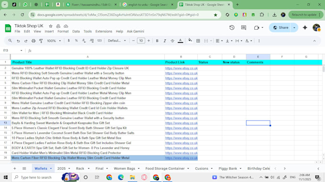Image resolution: width=325 pixels, height=182 pixels.
Task: Open the fill color picker
Action: [190, 40]
